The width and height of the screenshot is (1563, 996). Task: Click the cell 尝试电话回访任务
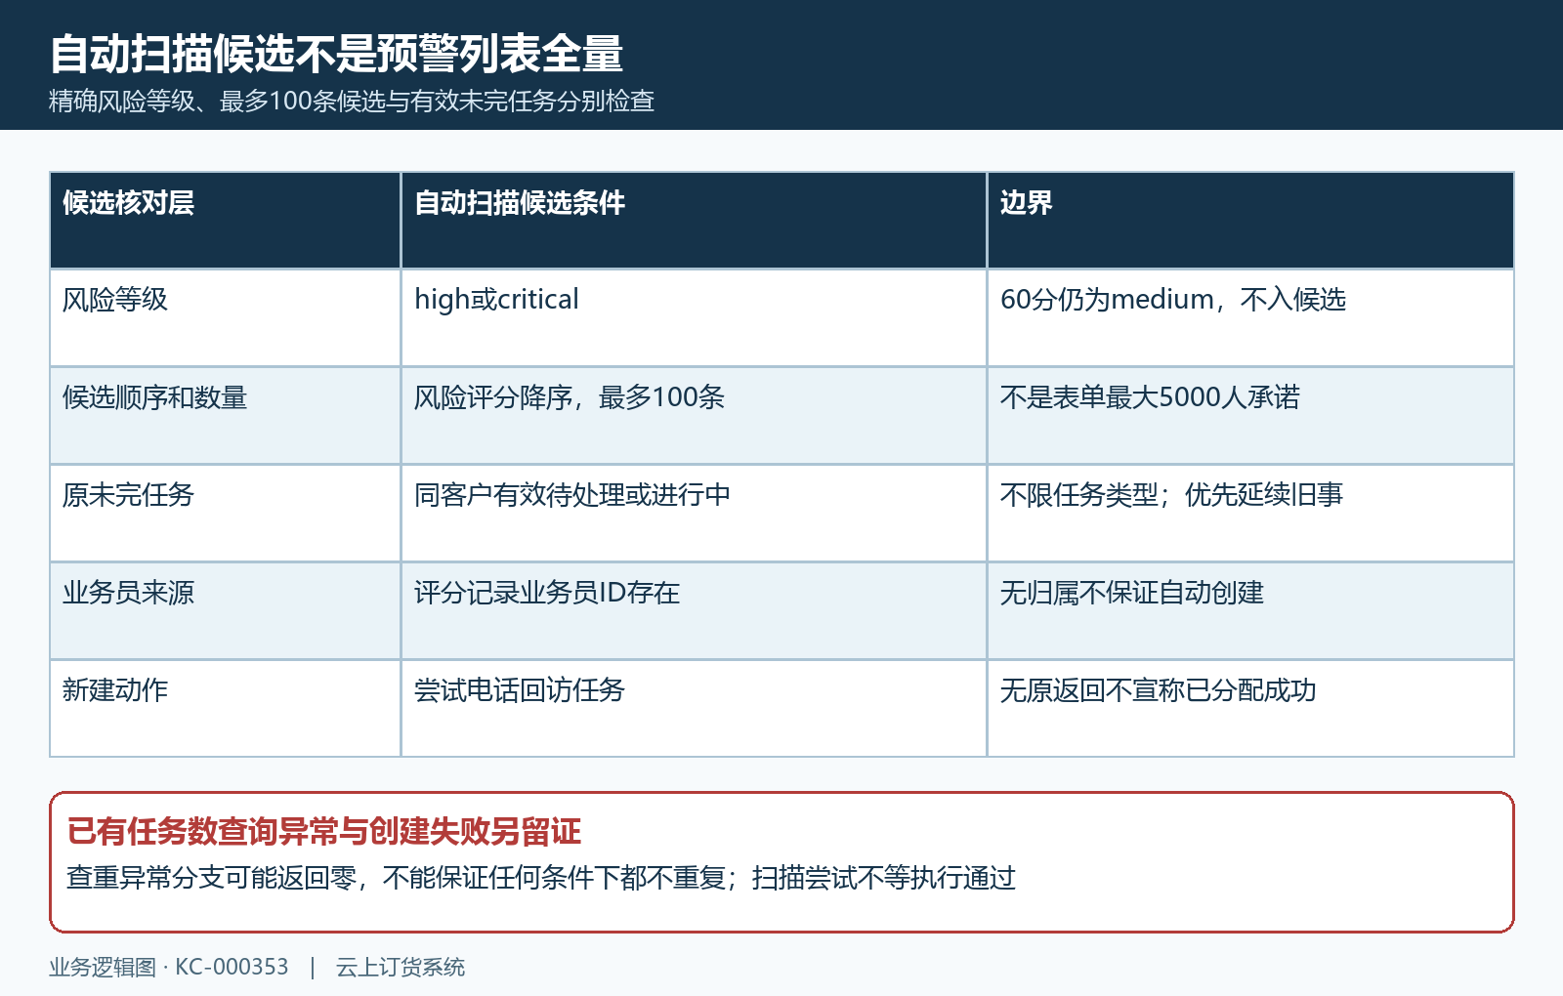point(694,709)
